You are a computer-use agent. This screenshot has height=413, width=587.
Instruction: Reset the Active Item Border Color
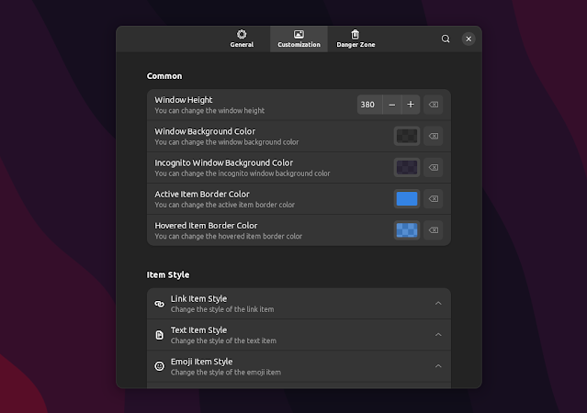tap(434, 198)
